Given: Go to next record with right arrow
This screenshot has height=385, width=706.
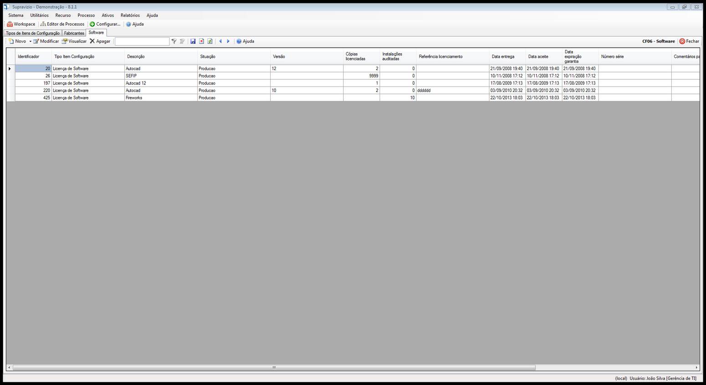Looking at the screenshot, I should tap(228, 41).
